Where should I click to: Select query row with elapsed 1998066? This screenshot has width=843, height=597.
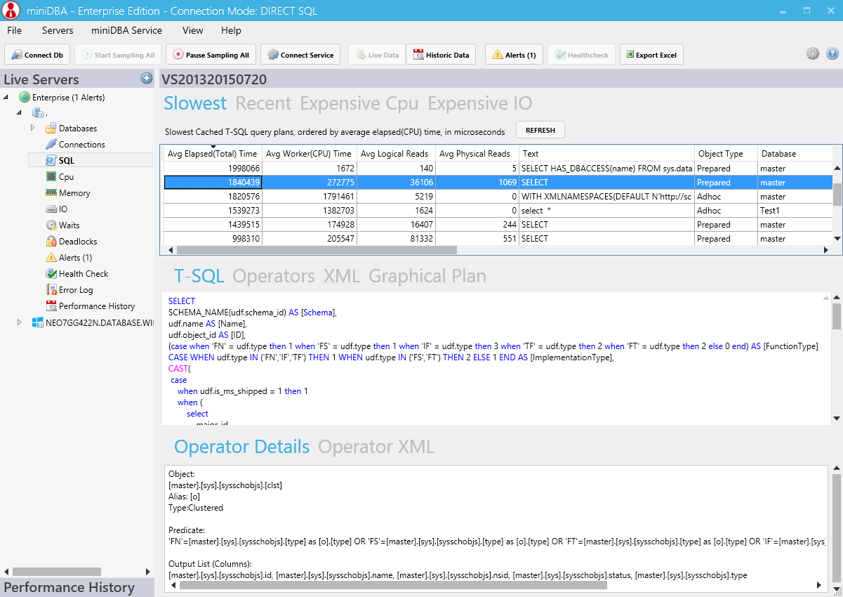coord(498,169)
